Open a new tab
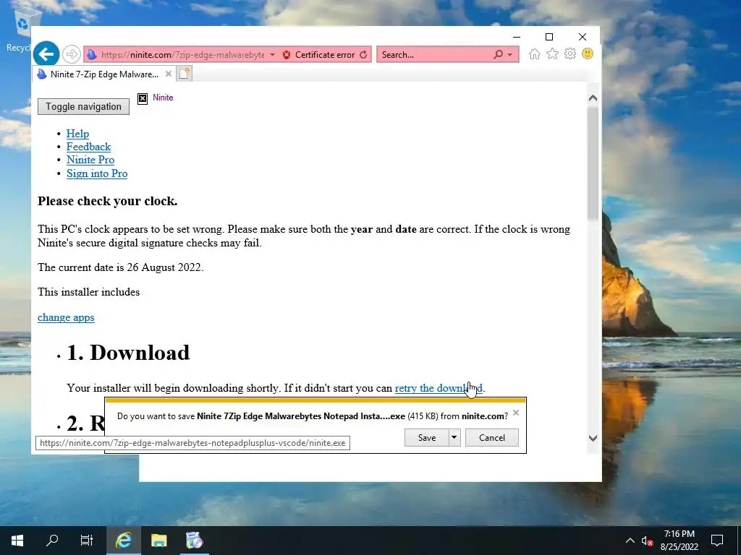741x555 pixels. 185,74
